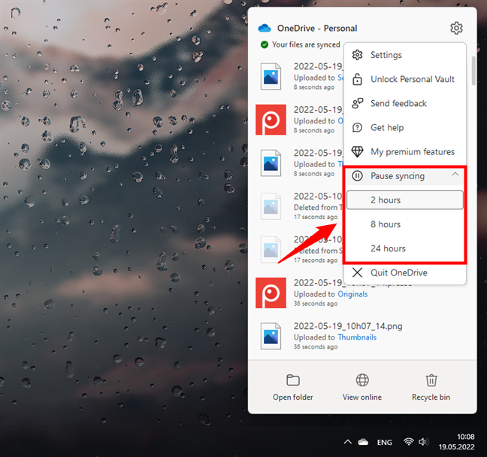Viewport: 487px width, 457px height.
Task: Pause syncing for 8 hours
Action: 405,224
